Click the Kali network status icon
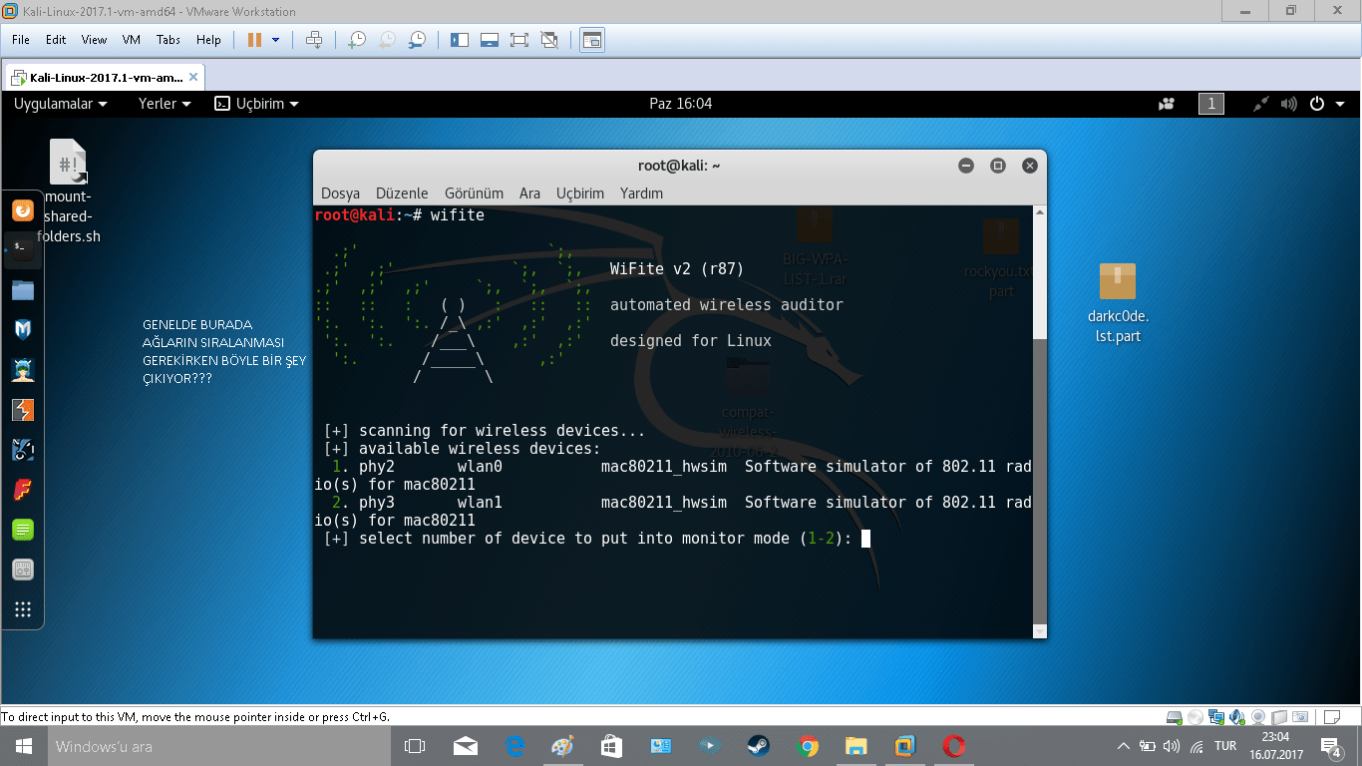 (1261, 104)
